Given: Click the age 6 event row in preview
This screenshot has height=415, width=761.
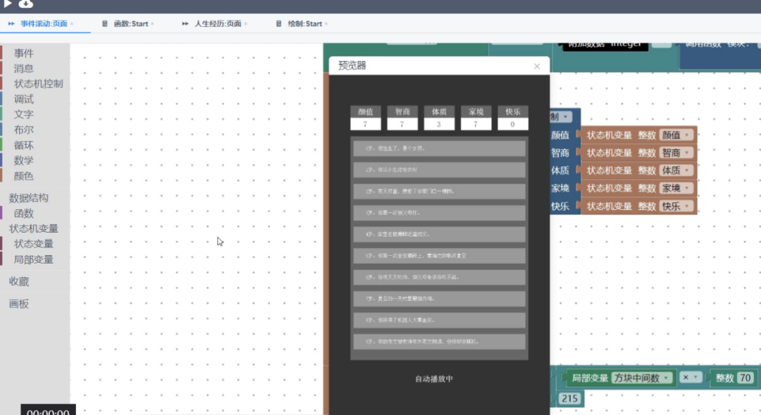Looking at the screenshot, I should [439, 277].
